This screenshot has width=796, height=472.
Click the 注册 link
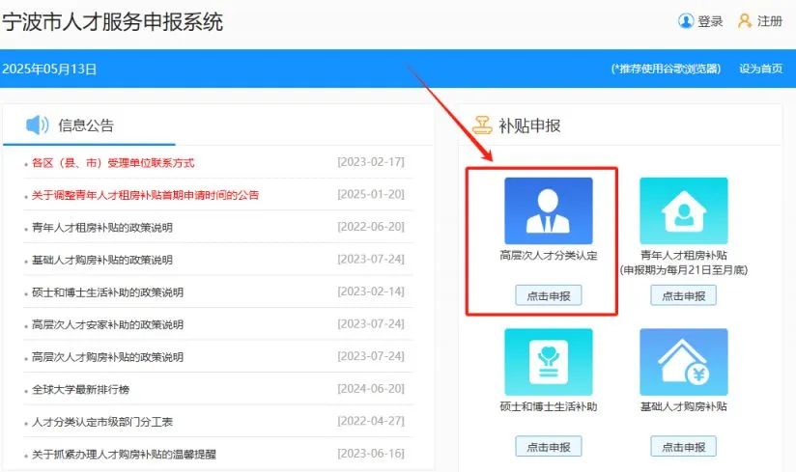pyautogui.click(x=770, y=21)
